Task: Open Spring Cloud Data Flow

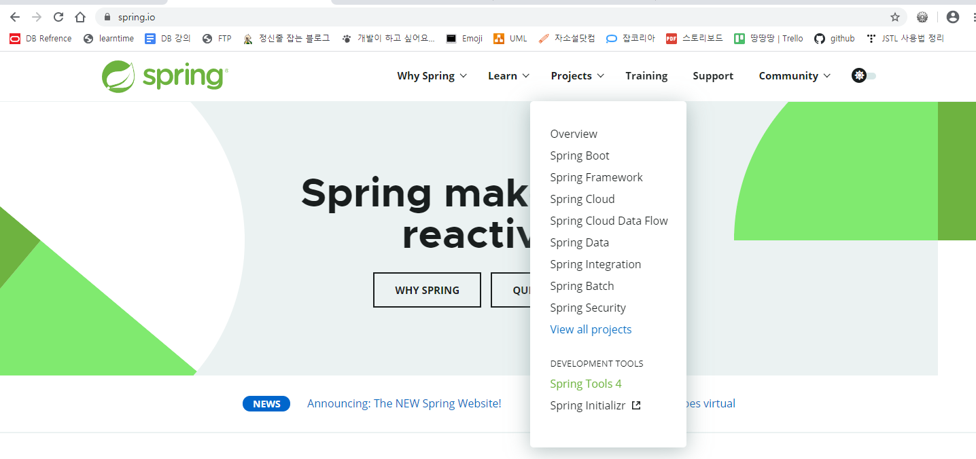Action: [x=609, y=221]
